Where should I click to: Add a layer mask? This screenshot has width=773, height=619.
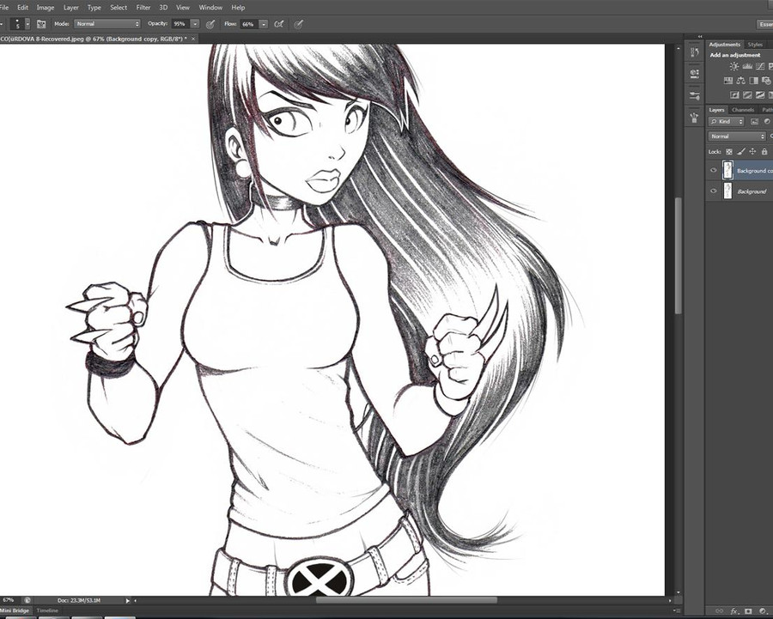point(748,611)
